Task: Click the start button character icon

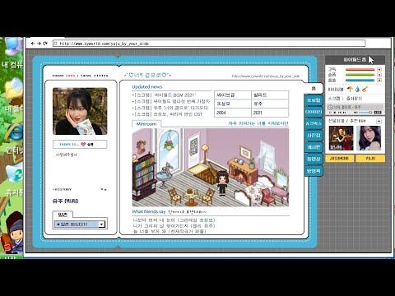Action: [x=12, y=233]
